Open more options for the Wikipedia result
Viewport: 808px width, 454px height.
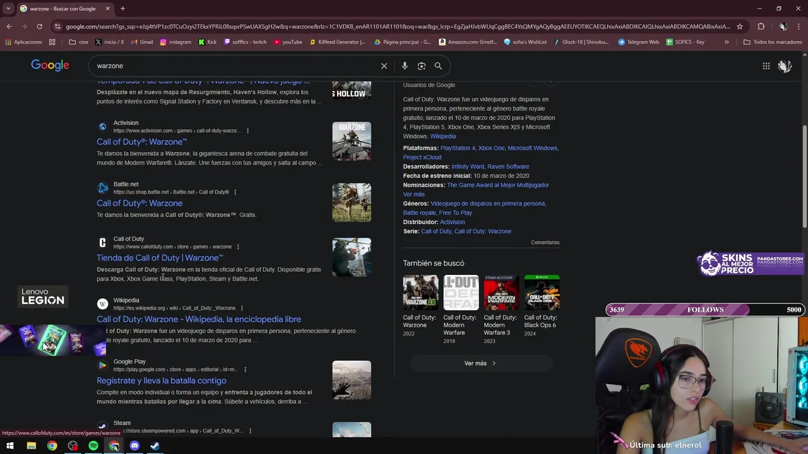coord(241,308)
